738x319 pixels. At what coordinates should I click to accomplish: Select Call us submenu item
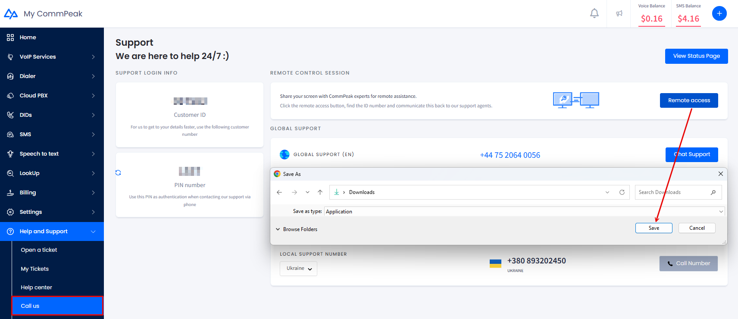click(57, 306)
